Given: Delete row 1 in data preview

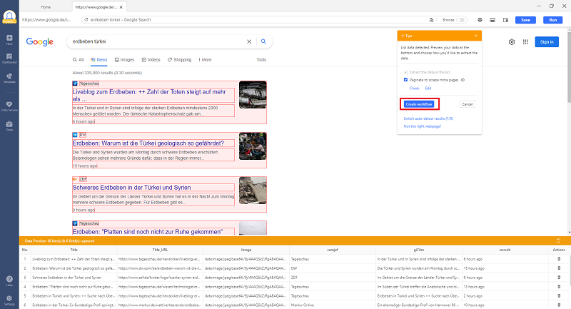Looking at the screenshot, I should (x=559, y=259).
